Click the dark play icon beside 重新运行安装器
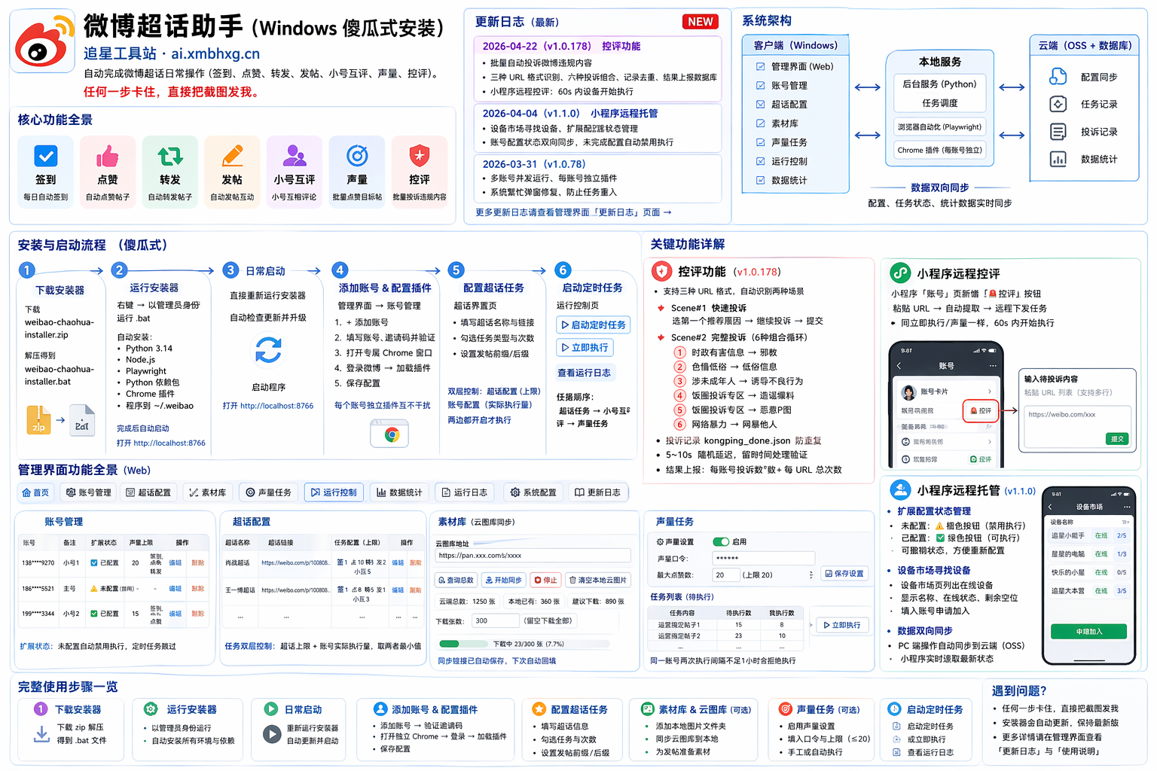1157x771 pixels. pyautogui.click(x=272, y=733)
